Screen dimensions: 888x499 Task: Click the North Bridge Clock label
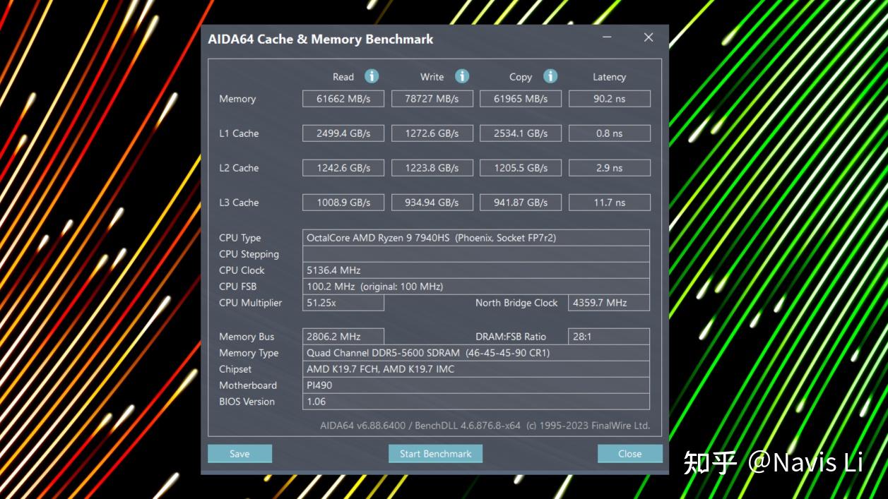pos(516,303)
